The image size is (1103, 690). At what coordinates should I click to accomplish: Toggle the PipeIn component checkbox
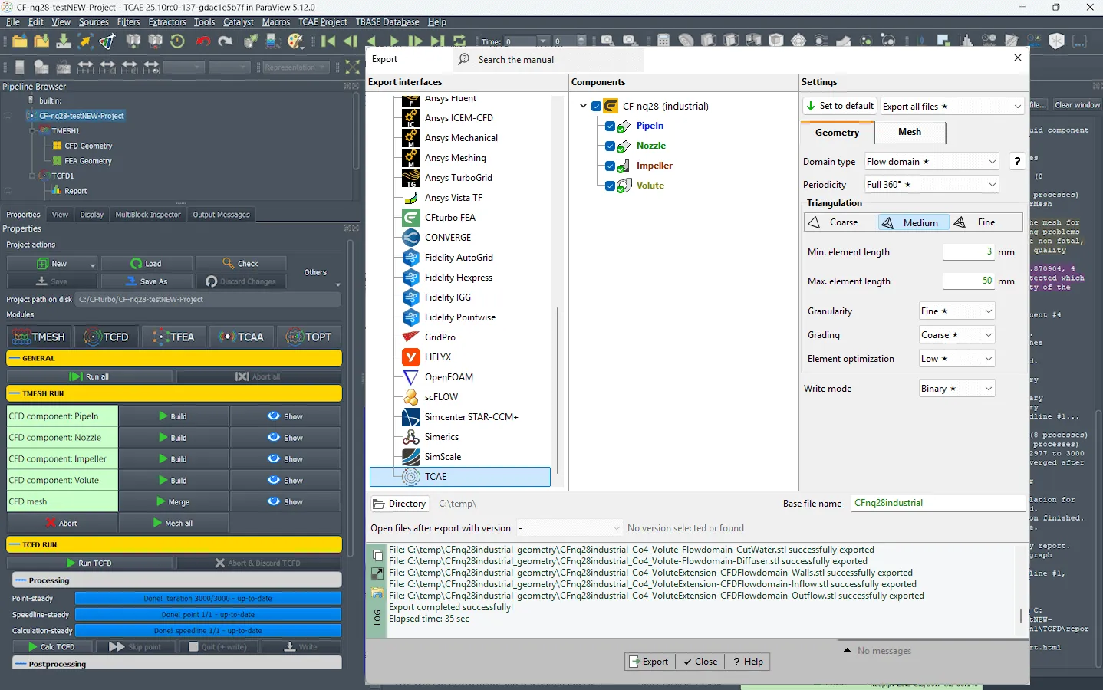[610, 126]
